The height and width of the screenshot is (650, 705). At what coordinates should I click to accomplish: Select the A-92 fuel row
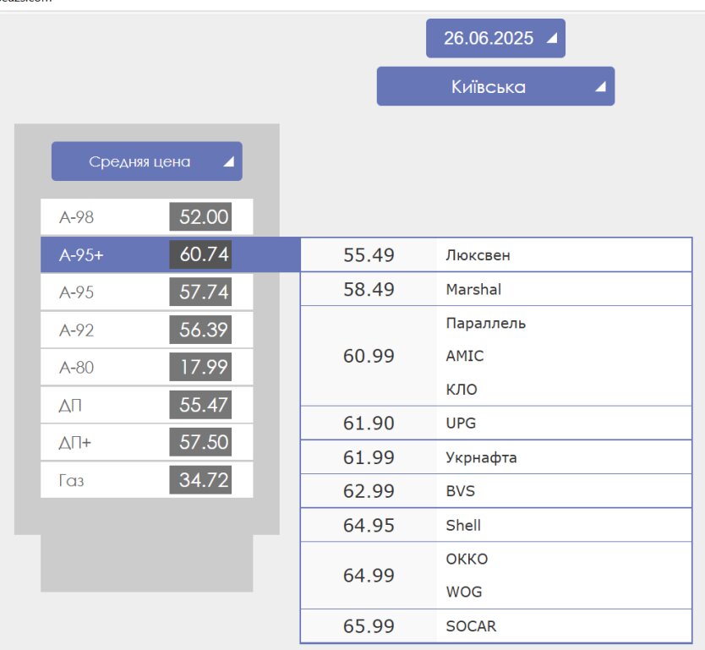(146, 330)
